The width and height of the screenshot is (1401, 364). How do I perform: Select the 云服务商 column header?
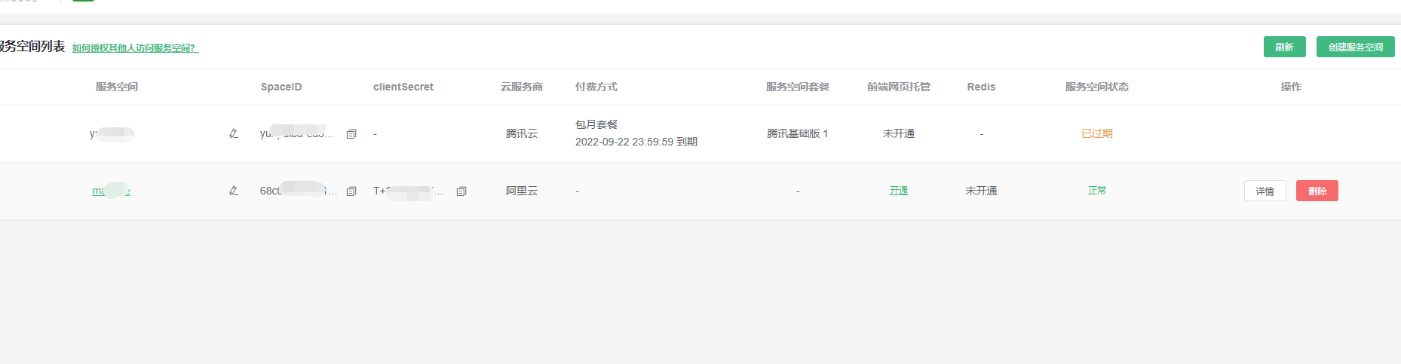pos(522,87)
